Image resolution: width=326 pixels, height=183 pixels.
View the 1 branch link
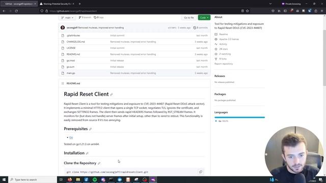click(85, 17)
